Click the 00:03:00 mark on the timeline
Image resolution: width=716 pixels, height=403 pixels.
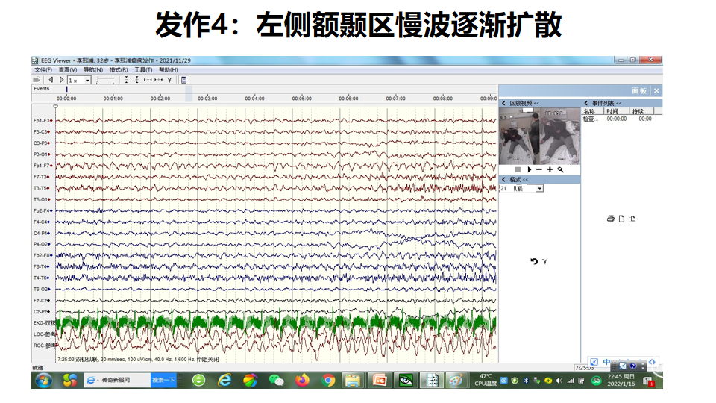tap(207, 98)
